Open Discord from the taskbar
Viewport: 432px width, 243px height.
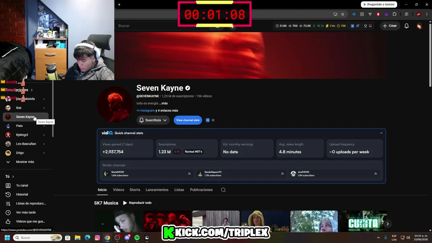coord(127,238)
